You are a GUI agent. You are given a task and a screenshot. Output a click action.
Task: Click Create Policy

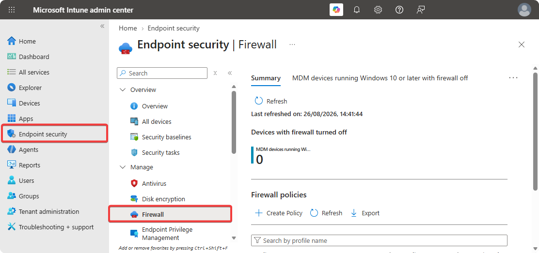click(x=278, y=213)
